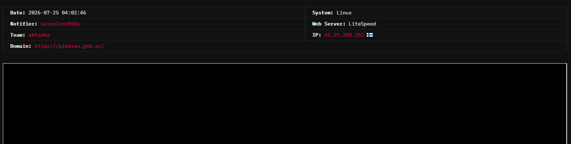Open the azraelzer0d4y notifier profile
The image size is (571, 144).
click(x=60, y=24)
